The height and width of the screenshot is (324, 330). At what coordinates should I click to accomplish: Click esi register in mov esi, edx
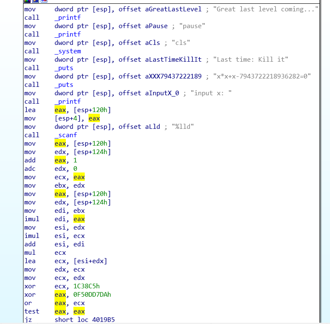point(60,227)
